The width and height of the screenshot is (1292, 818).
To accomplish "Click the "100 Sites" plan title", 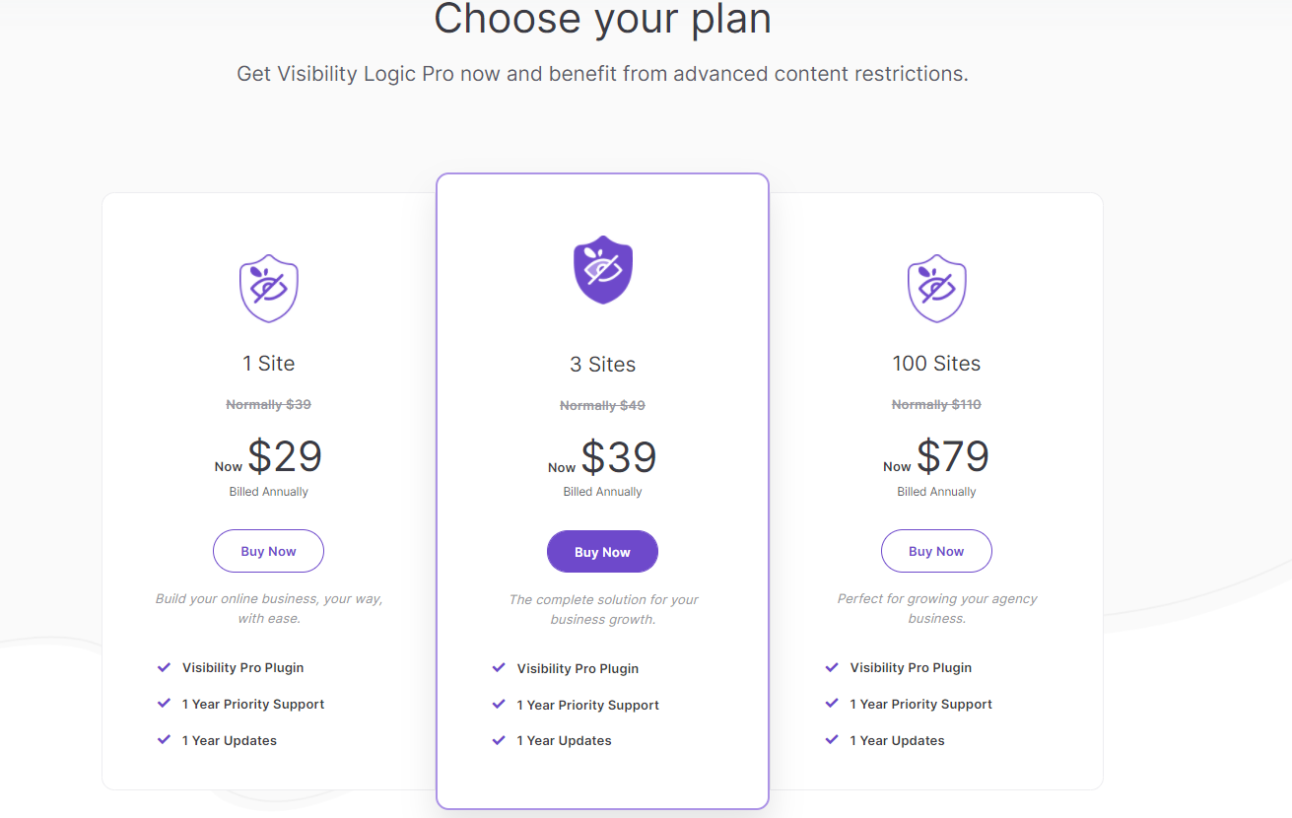I will 936,364.
